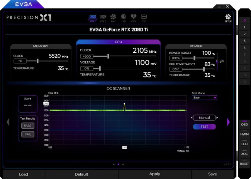Click the memory clock offset +0 field
This screenshot has width=251, height=179.
(x=20, y=61)
